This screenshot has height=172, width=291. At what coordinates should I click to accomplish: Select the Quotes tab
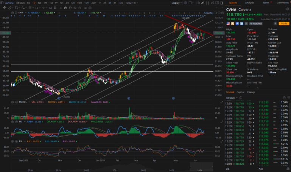click(x=233, y=3)
